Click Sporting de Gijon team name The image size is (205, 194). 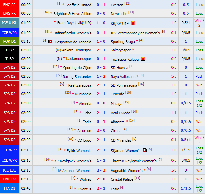[x=77, y=68]
